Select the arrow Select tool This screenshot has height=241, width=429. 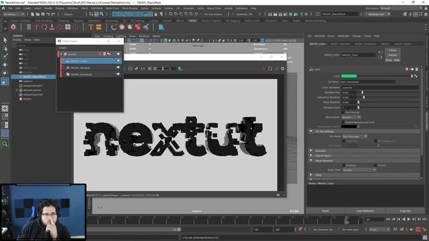pos(5,40)
